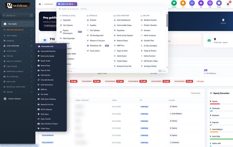Open the Yardım question mark icon
Image resolution: width=233 pixels, height=147 pixels.
(219, 3)
